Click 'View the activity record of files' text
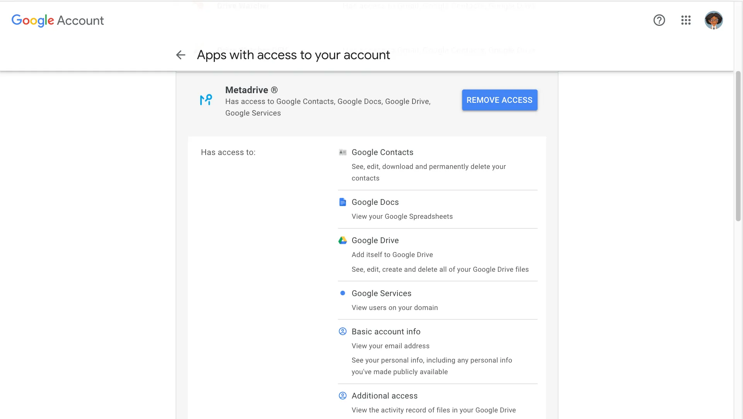Image resolution: width=743 pixels, height=419 pixels. 434,410
